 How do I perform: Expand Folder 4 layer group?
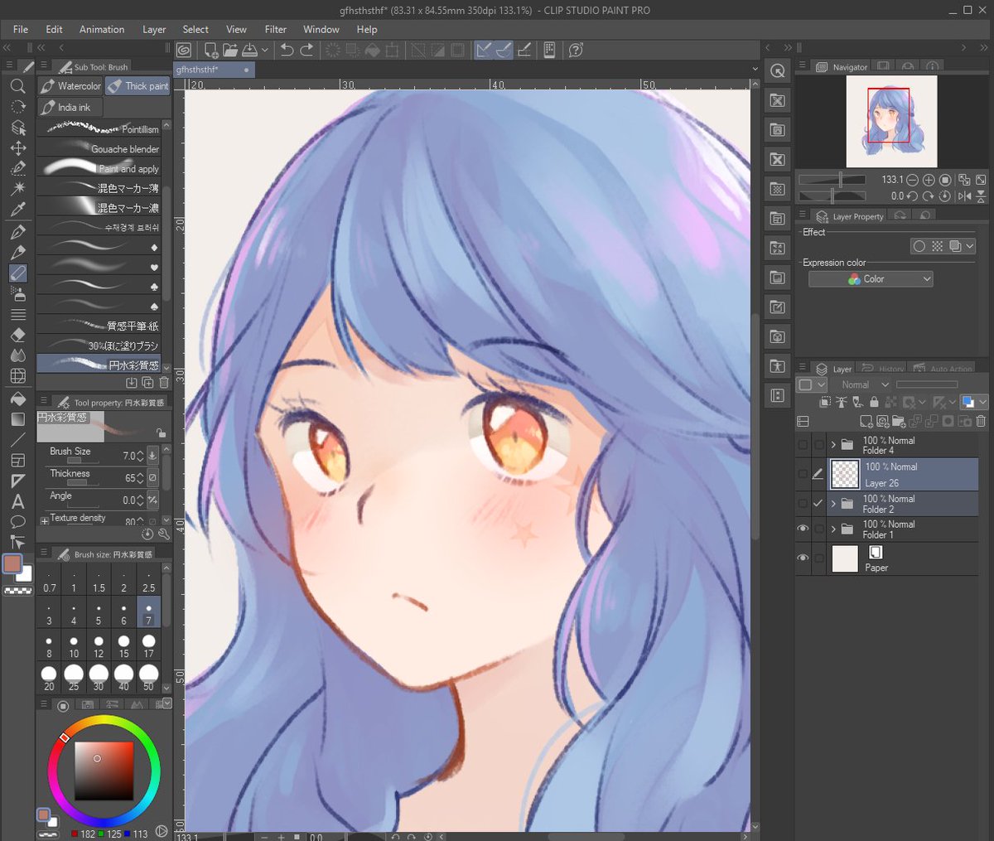(x=833, y=446)
